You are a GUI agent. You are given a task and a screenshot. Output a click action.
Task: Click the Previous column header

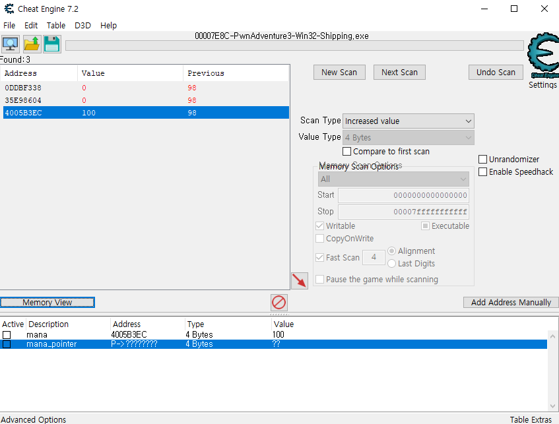236,73
